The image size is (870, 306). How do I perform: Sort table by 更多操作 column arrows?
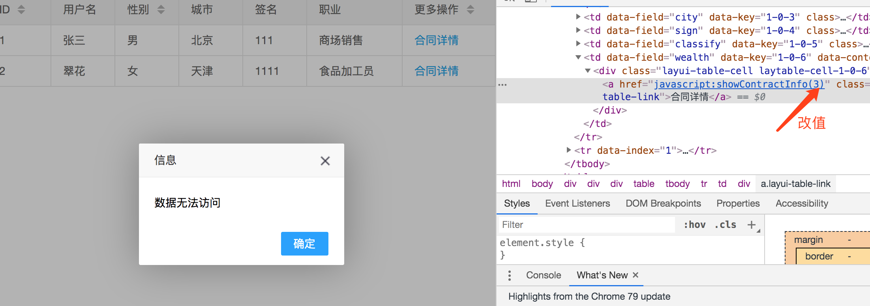[470, 9]
